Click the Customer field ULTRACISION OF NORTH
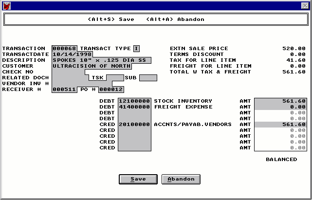 pos(92,66)
